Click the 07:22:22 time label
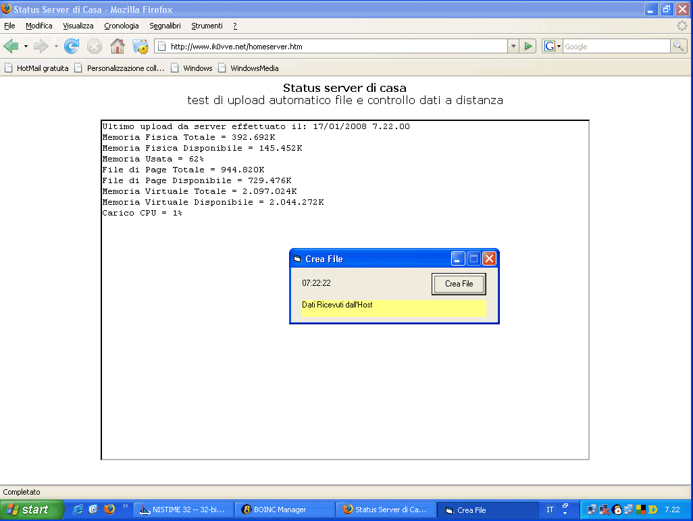The image size is (693, 521). click(x=317, y=283)
